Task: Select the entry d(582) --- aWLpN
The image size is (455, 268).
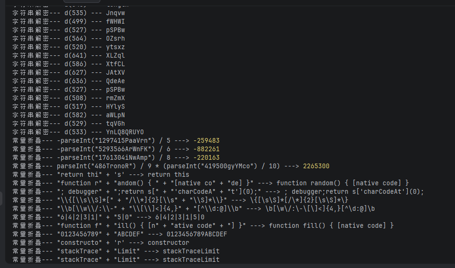Action: click(69, 115)
